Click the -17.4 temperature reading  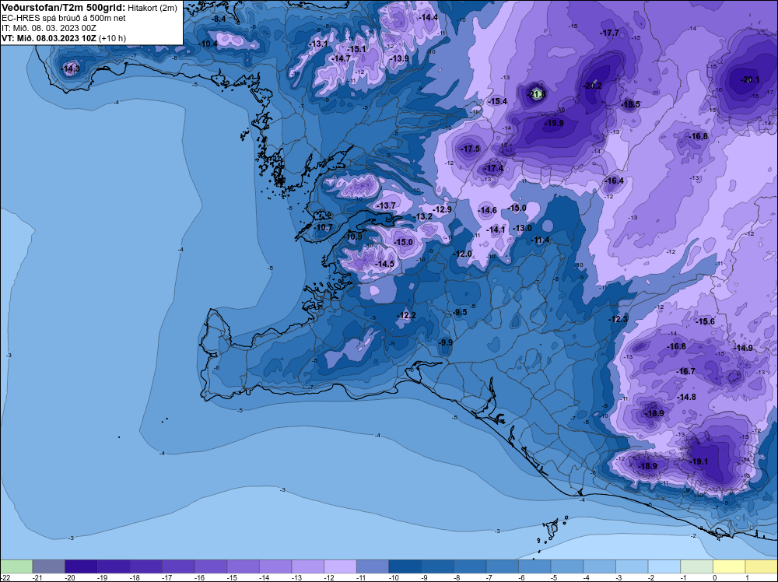click(x=494, y=169)
